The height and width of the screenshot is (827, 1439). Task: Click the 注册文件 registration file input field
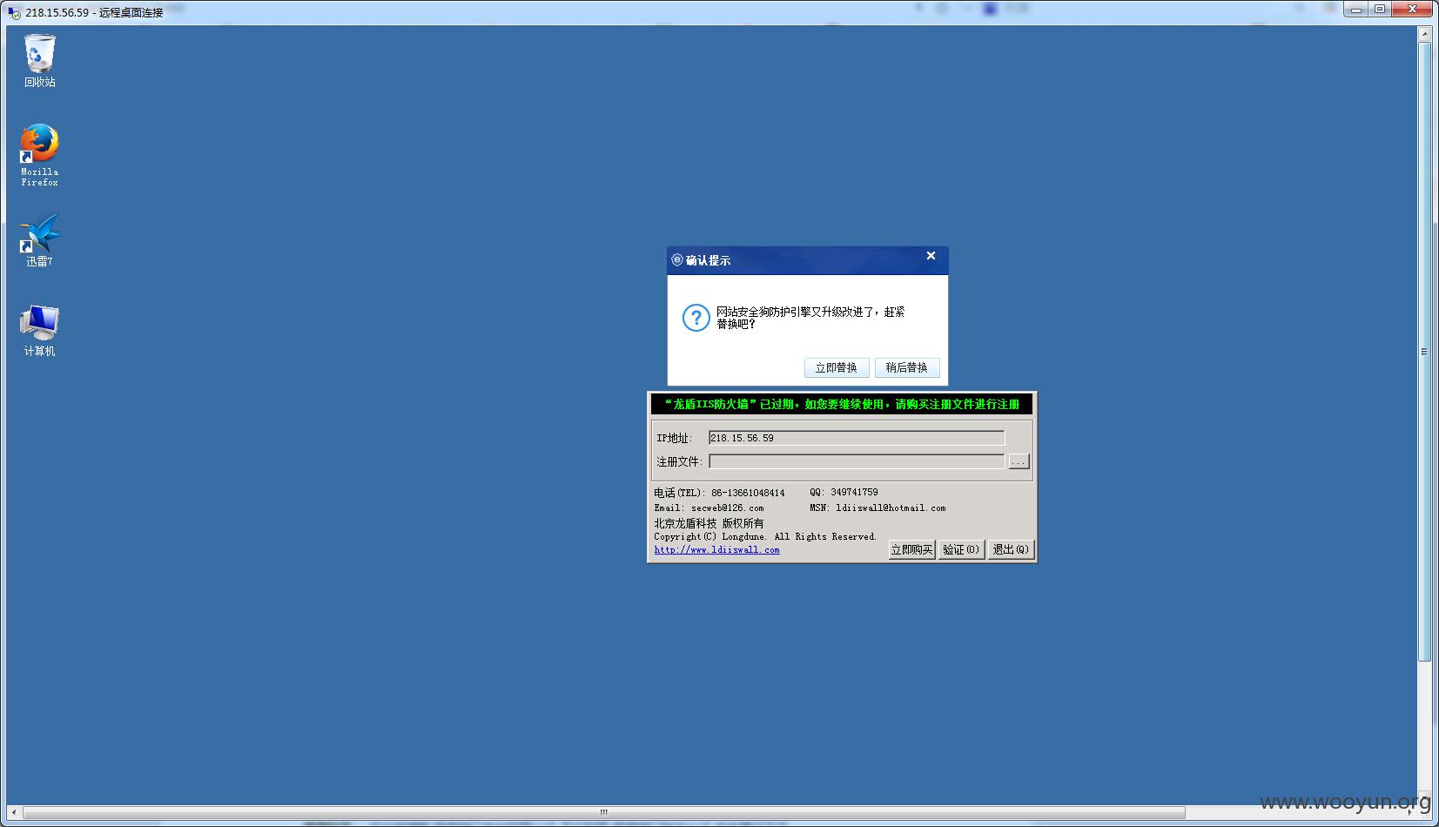857,461
